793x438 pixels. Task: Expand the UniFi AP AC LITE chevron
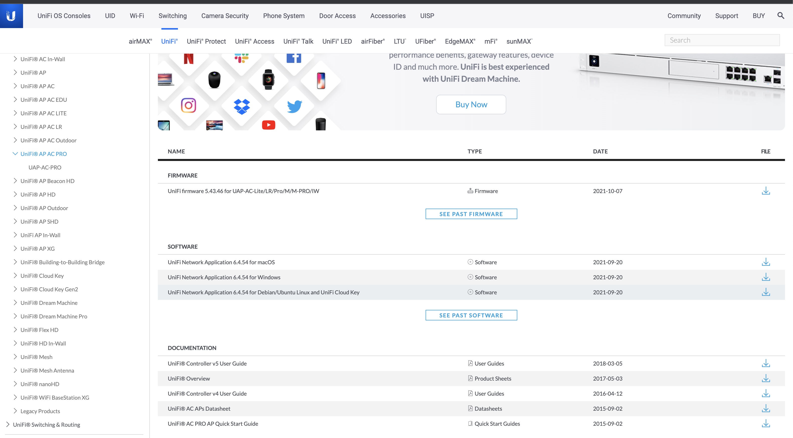[15, 113]
